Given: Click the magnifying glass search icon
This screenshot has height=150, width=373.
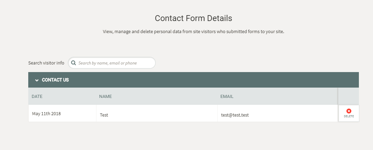Looking at the screenshot, I should tap(74, 63).
